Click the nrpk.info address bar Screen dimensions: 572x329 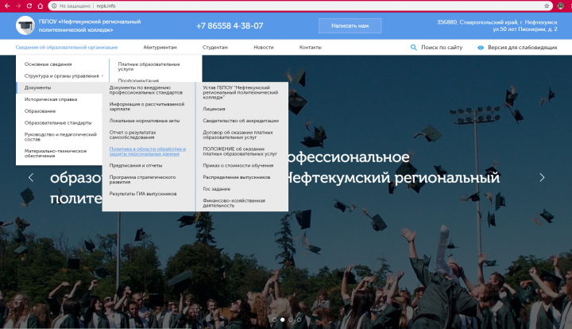coord(300,6)
